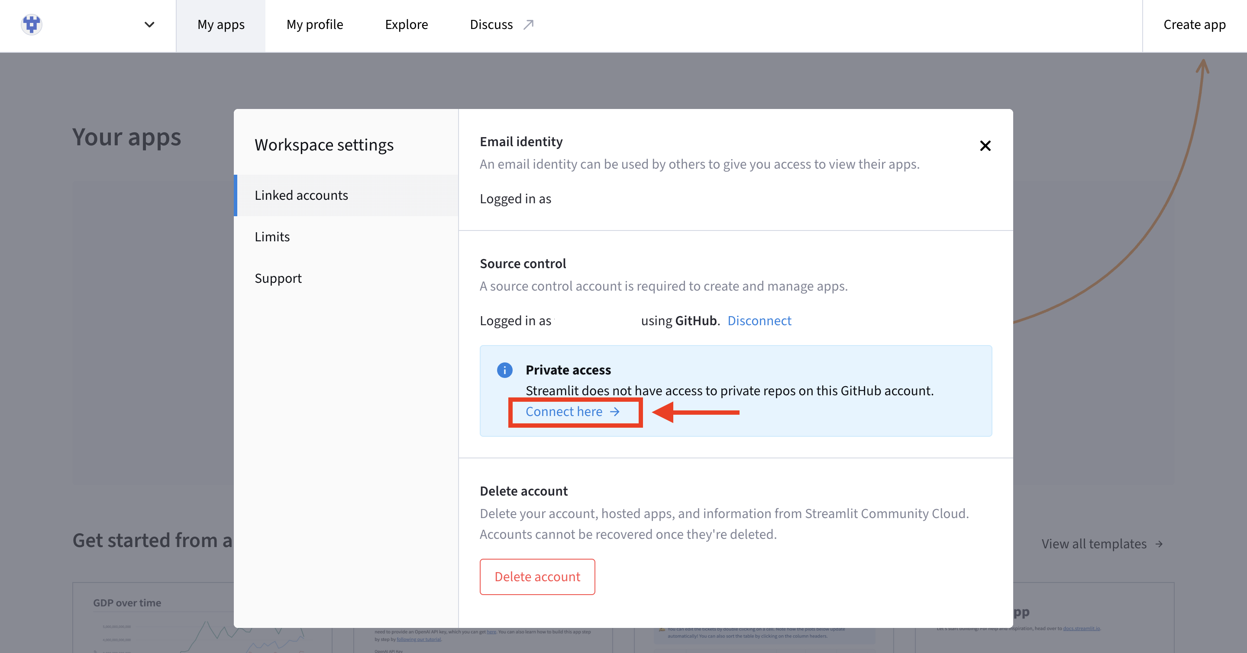Open the Discuss forum link
Viewport: 1247px width, 653px height.
pos(491,25)
